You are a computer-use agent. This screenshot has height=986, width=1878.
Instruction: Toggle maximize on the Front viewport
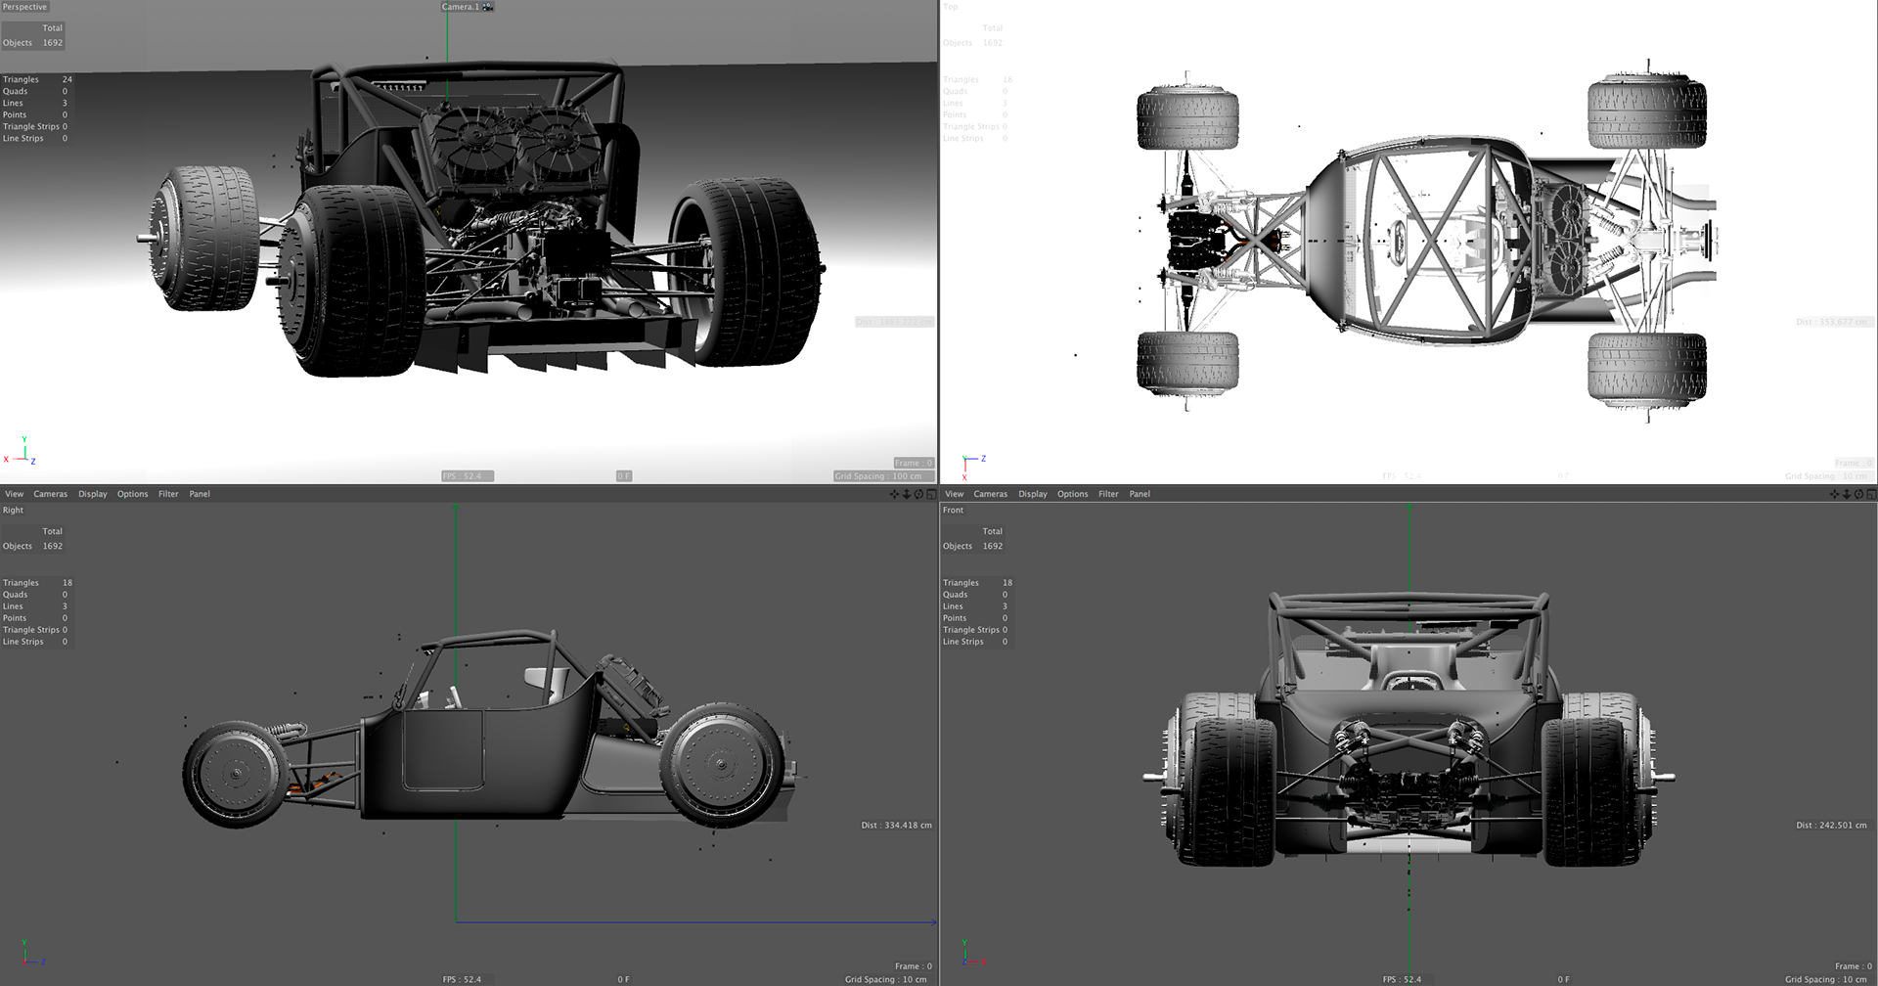[1871, 494]
